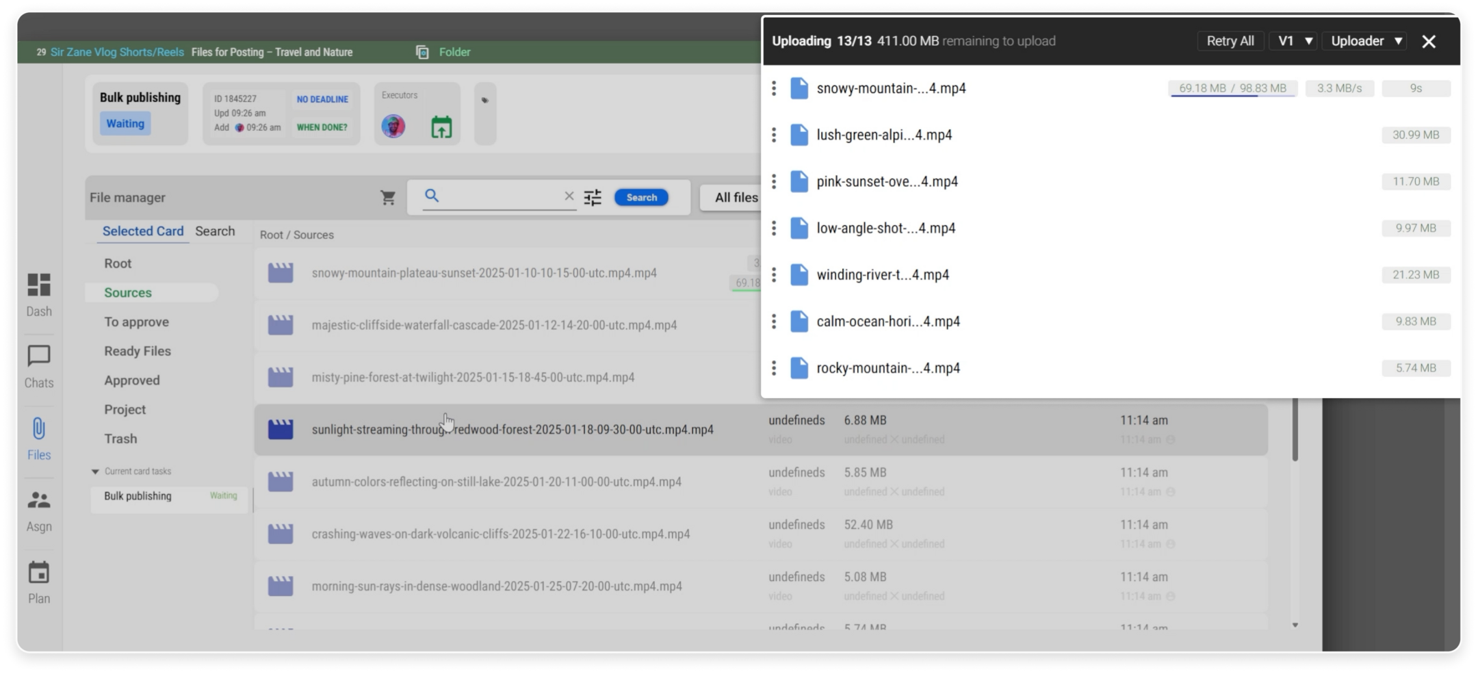
Task: Click the shopping cart icon in File manager
Action: point(388,198)
